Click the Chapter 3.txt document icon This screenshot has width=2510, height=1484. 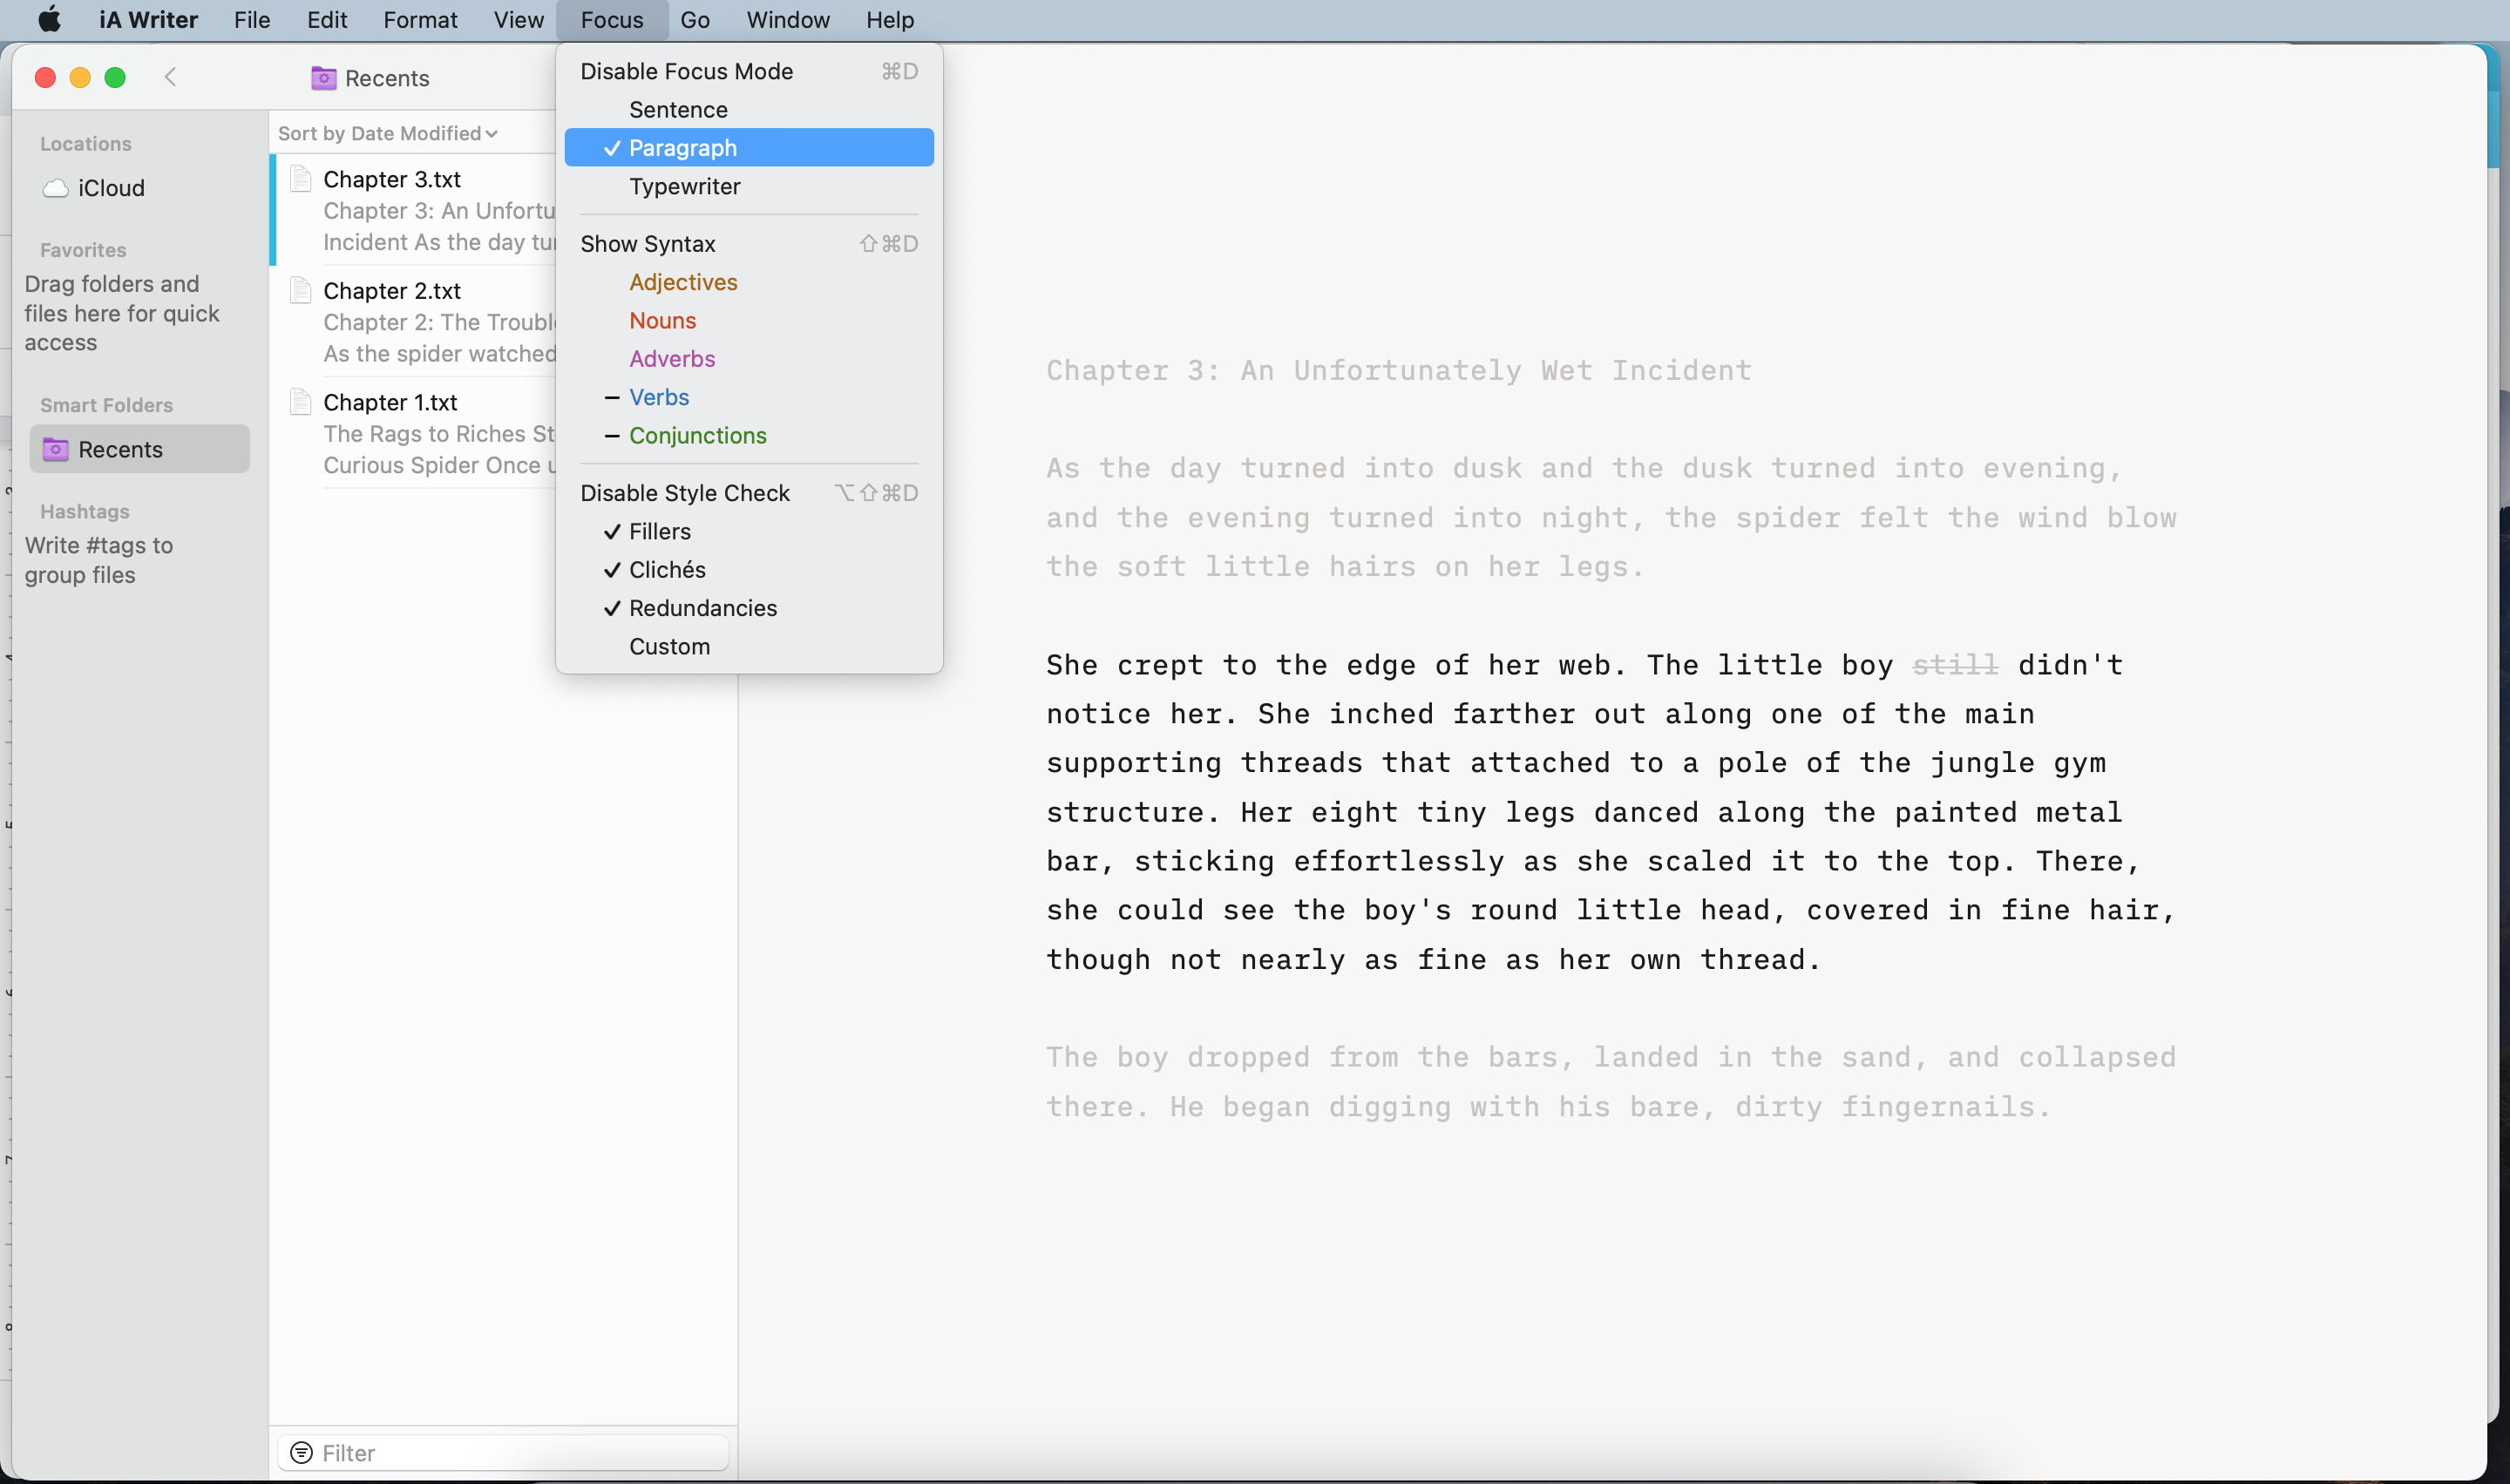300,179
